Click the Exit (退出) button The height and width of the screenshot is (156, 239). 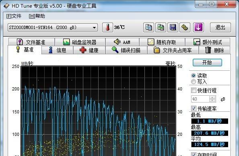point(220,27)
